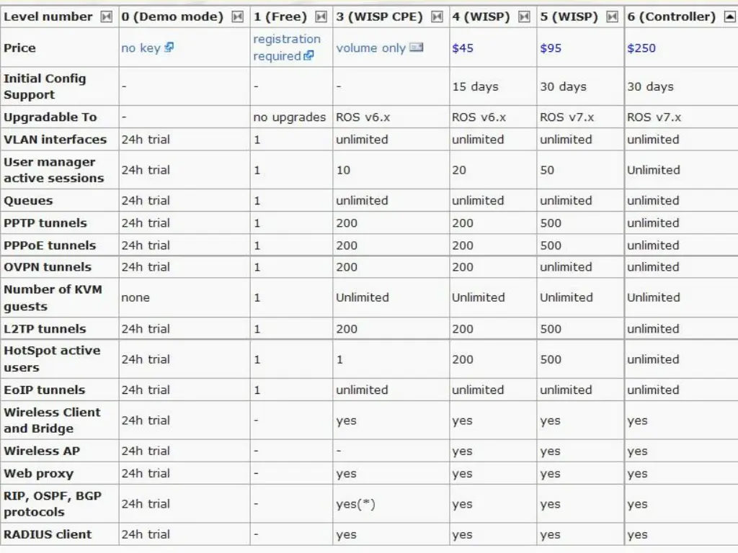Screen dimensions: 738x553
Task: Click 'Initial Config Support' row label
Action: [45, 86]
